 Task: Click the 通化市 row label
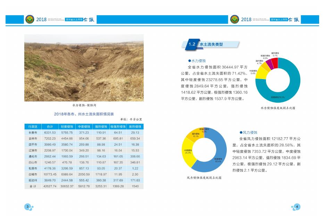pos(33,156)
